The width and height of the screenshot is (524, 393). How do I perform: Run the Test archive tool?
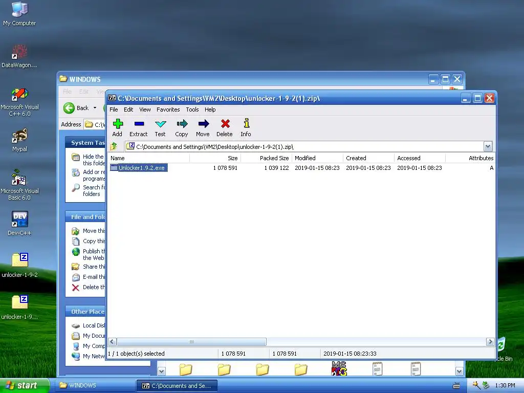coord(160,124)
